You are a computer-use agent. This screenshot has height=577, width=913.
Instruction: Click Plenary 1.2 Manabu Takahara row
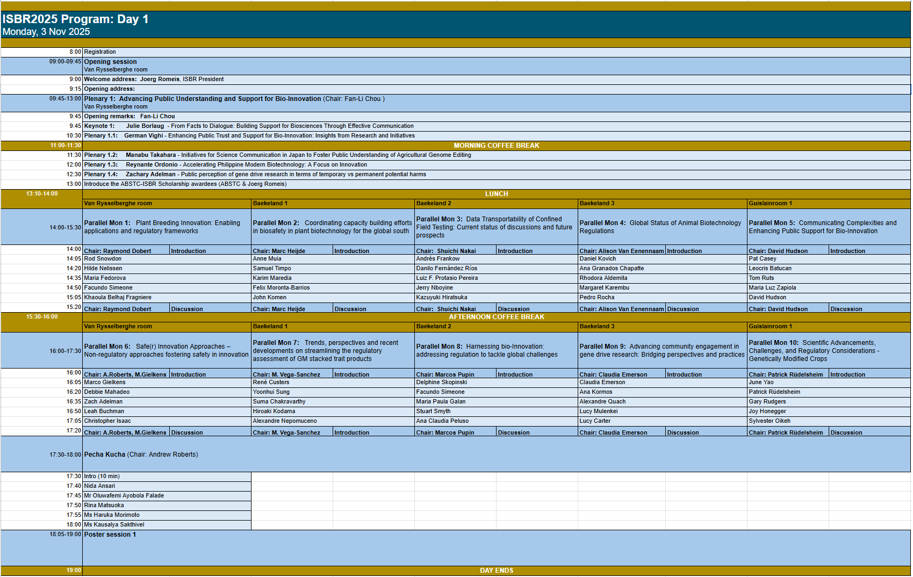tap(277, 155)
